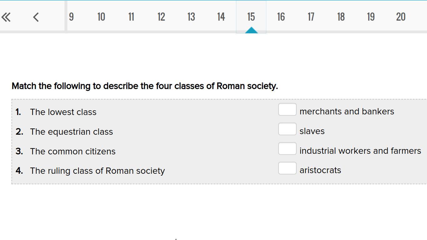Click "The ruling class of Roman society"
The width and height of the screenshot is (427, 240).
[x=97, y=171]
